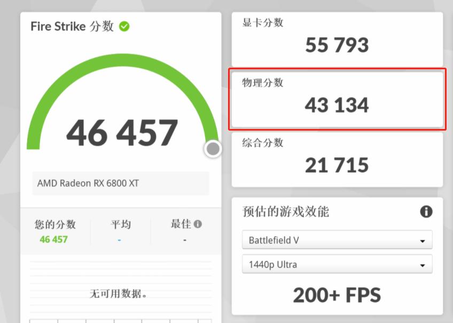Select the 您的分数 tab showing 46 457

[56, 232]
